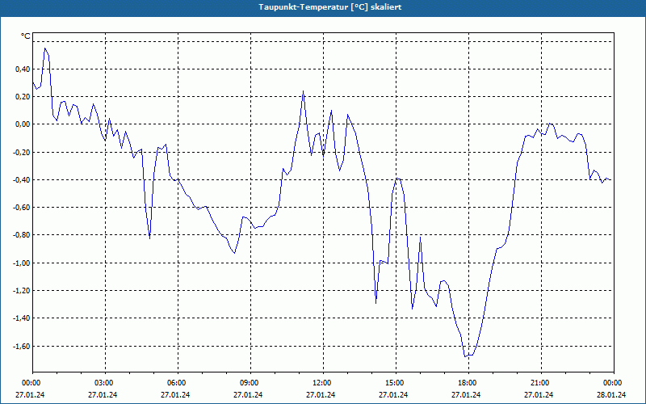Select the -0,40 y-axis label
Image resolution: width=646 pixels, height=404 pixels.
22,179
